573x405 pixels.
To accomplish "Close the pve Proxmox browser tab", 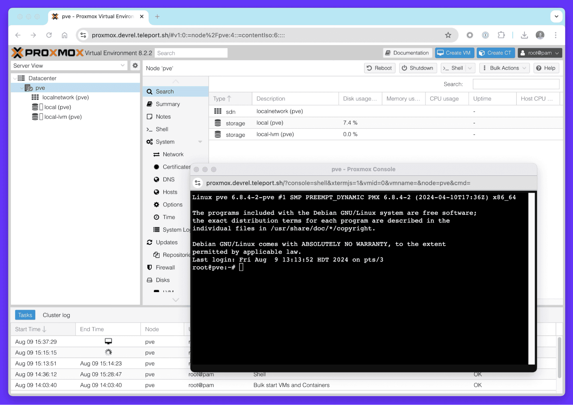I will (142, 16).
